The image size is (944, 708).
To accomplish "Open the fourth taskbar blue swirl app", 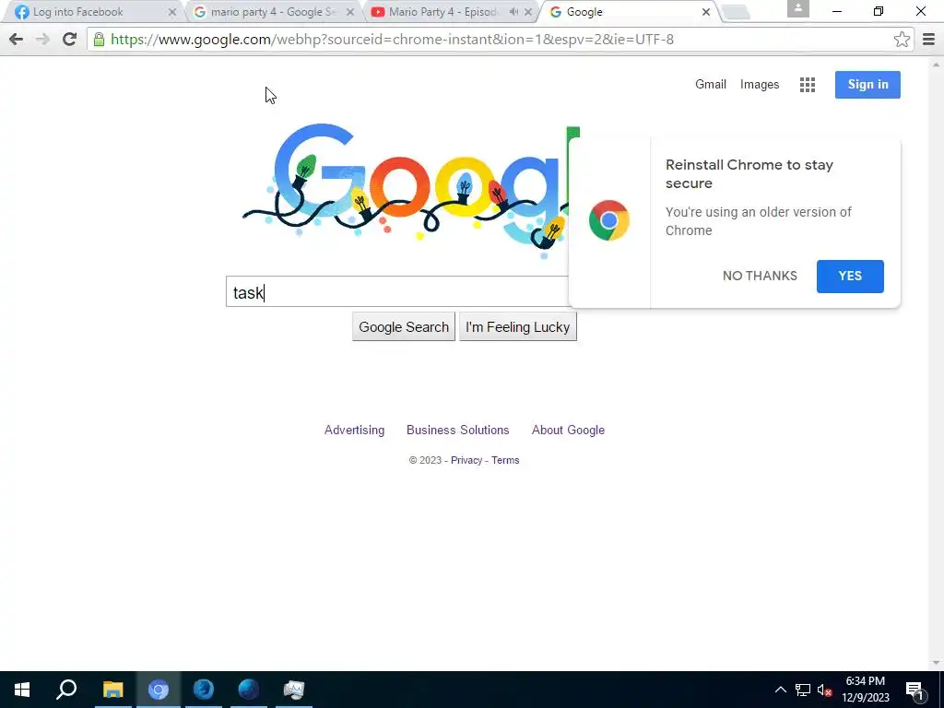I will click(204, 690).
